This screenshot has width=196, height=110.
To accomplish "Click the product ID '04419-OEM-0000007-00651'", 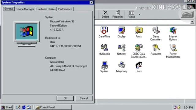I will tap(65, 46).
